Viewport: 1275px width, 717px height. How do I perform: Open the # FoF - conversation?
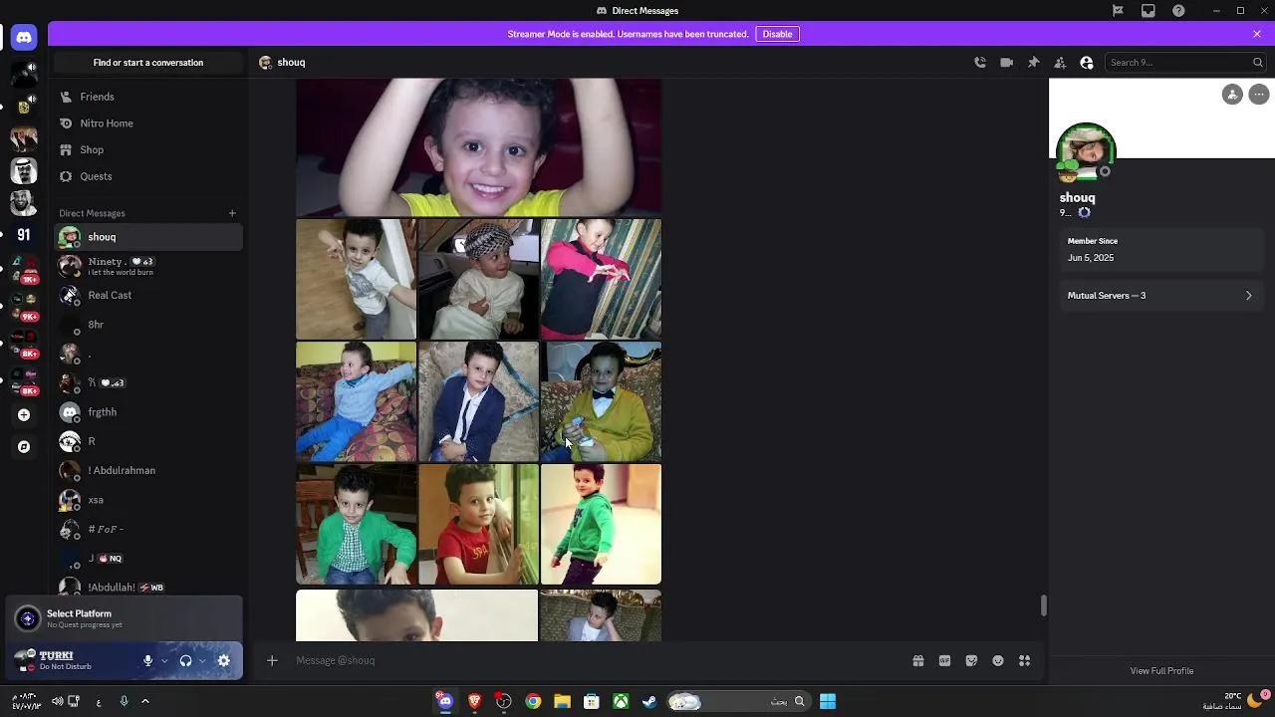[148, 529]
